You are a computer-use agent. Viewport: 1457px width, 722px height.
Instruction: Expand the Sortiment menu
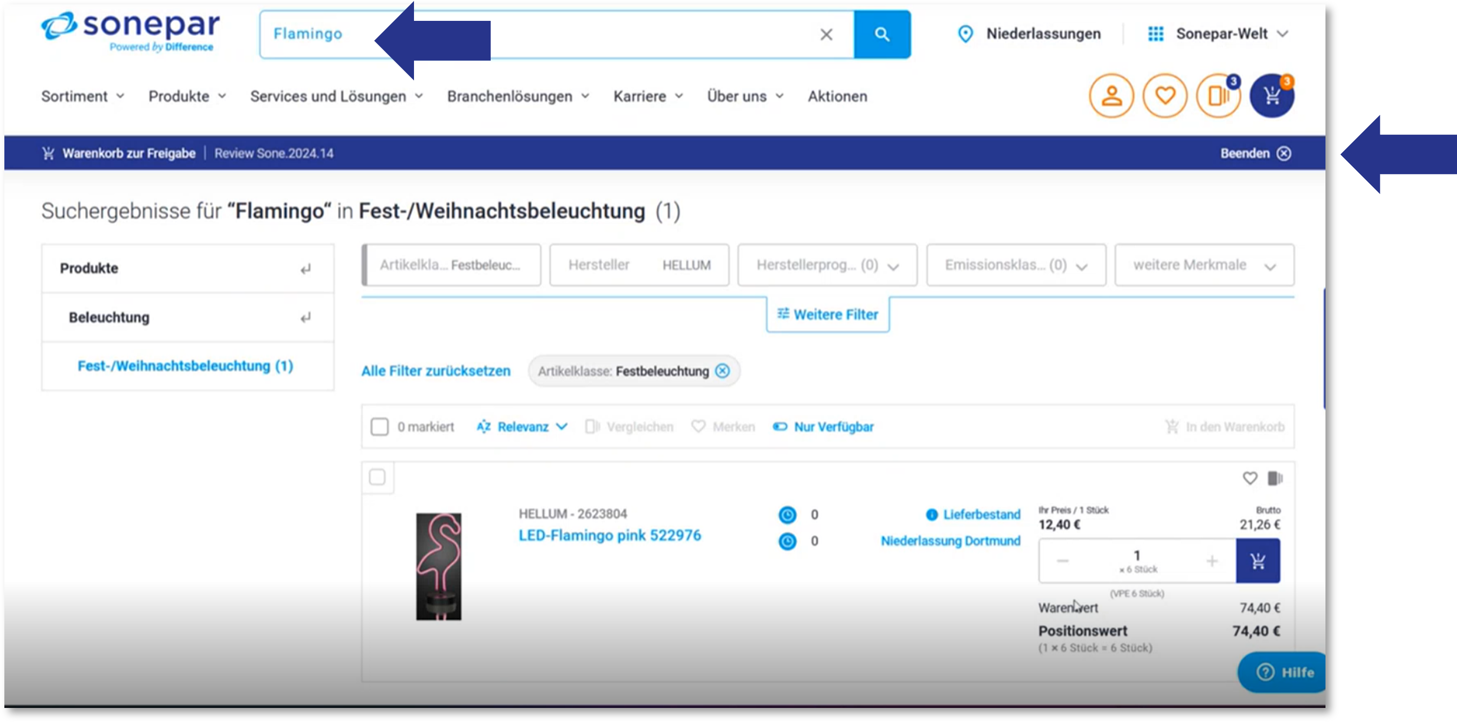(x=83, y=96)
